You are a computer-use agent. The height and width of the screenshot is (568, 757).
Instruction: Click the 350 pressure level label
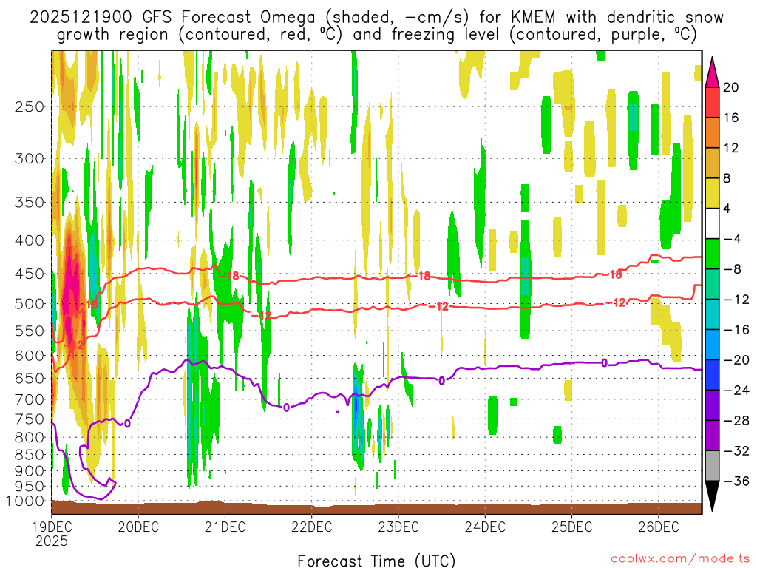pyautogui.click(x=30, y=203)
